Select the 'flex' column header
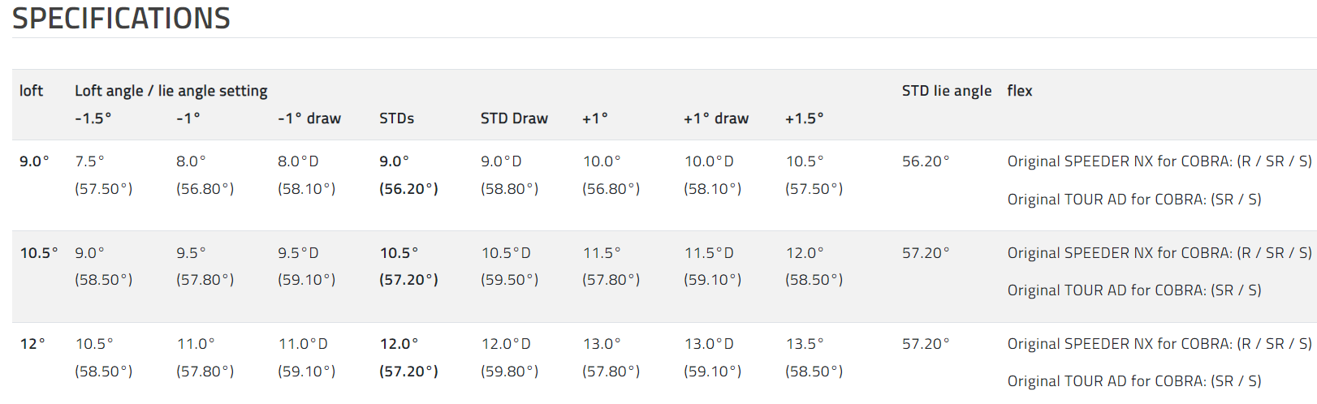Screen dimensions: 1317x404 (x=1019, y=91)
